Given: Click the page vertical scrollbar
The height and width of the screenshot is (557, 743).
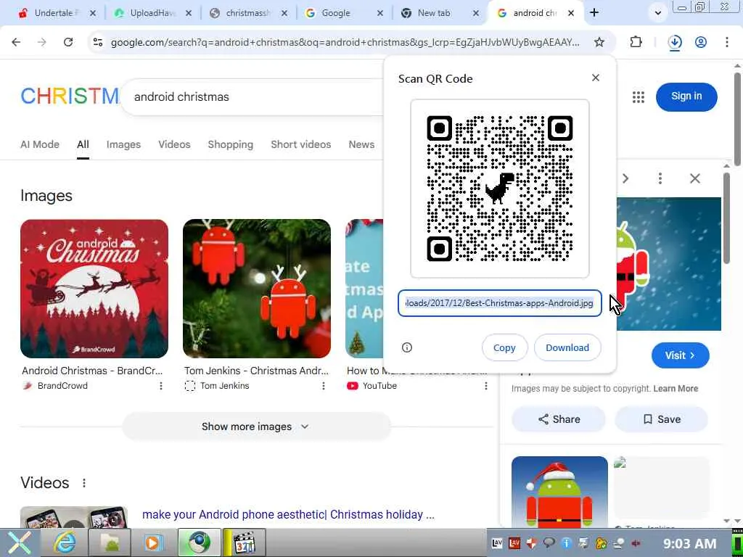Looking at the screenshot, I should (737, 118).
